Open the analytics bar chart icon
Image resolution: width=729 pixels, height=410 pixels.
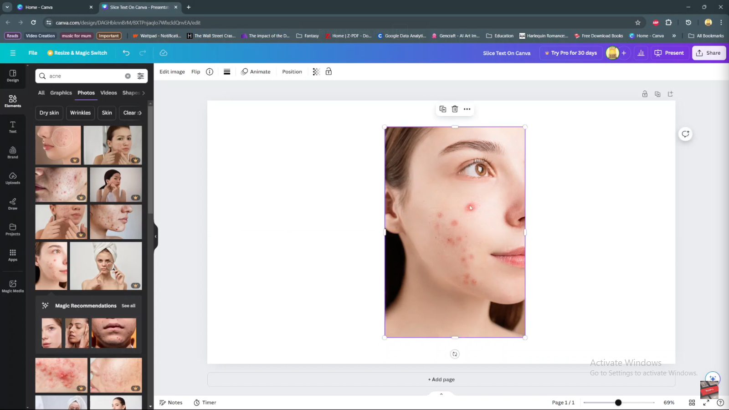(x=641, y=53)
